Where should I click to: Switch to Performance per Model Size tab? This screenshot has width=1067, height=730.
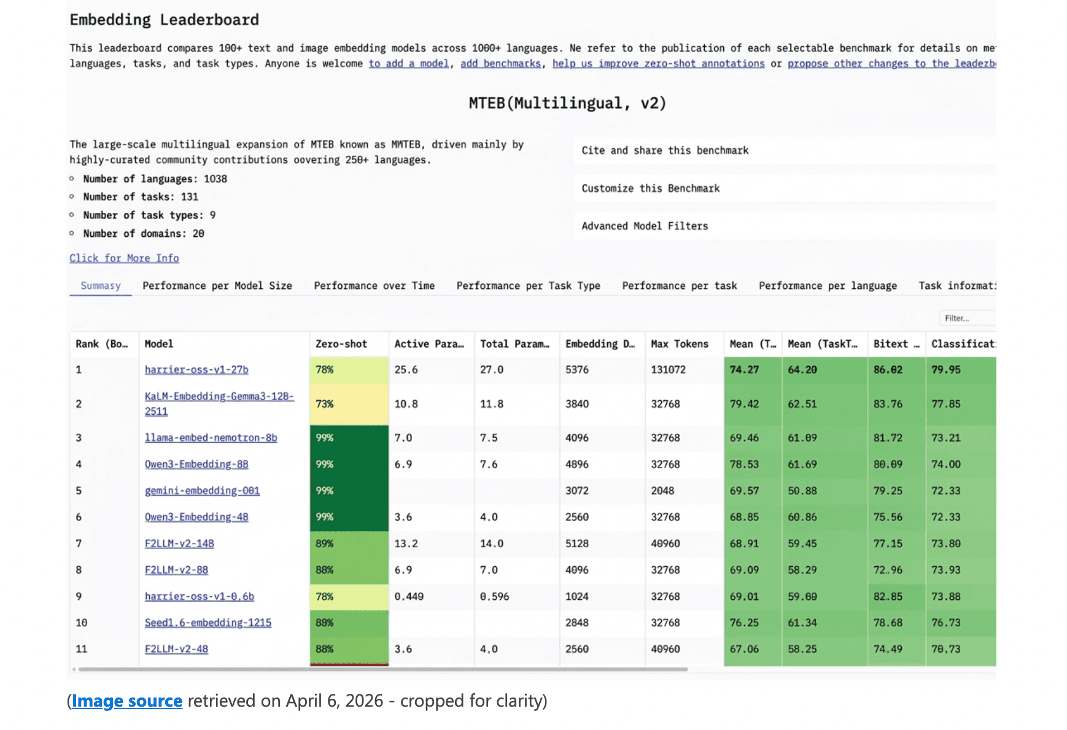(217, 286)
